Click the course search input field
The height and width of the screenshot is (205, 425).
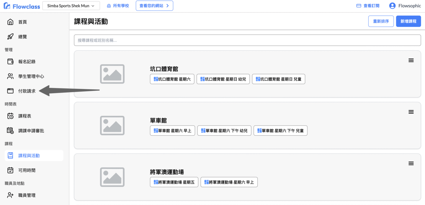247,40
